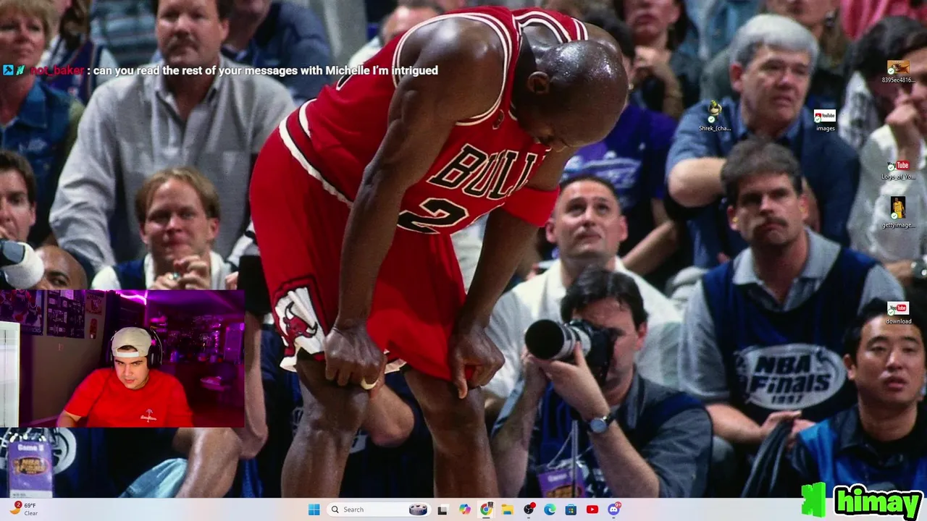Select the Shrek_(cha... desktop file

click(x=715, y=117)
